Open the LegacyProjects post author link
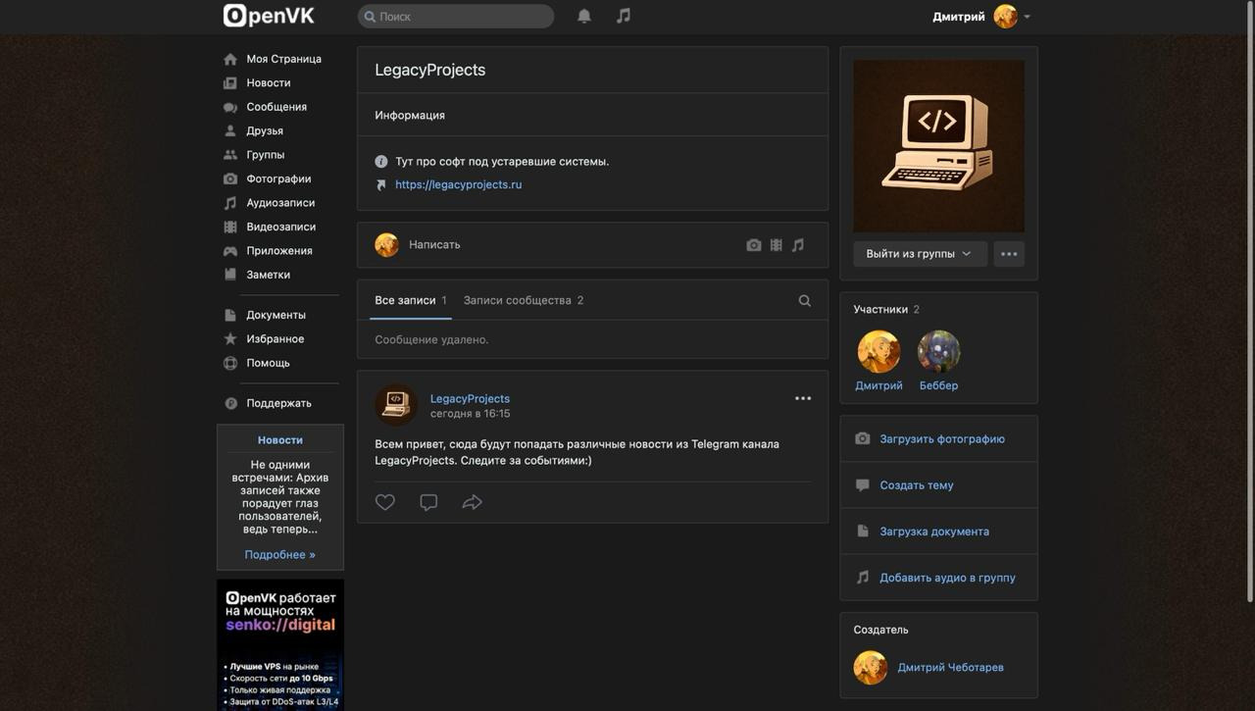 [x=470, y=398]
